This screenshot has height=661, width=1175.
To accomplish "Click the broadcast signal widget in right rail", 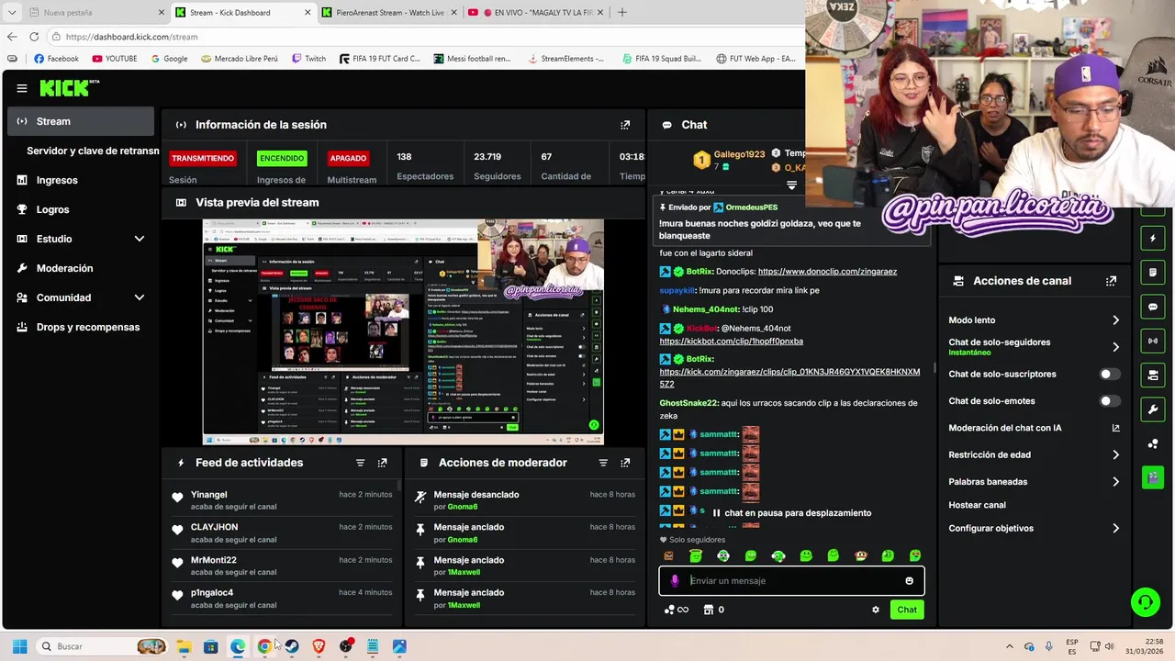I will (1153, 341).
